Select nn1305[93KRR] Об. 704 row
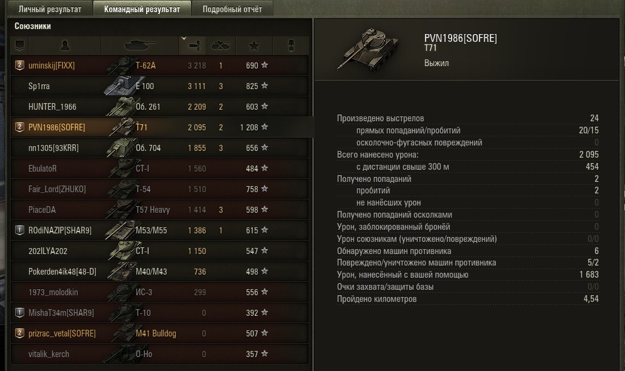 point(159,148)
